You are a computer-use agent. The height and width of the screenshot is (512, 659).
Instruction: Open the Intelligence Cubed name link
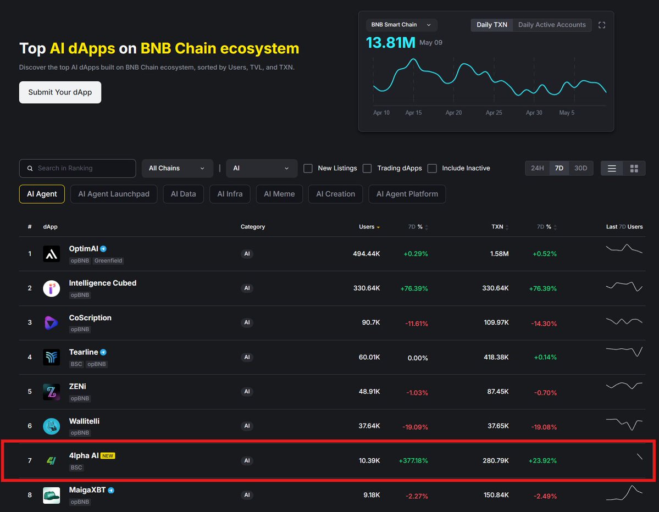(x=103, y=283)
